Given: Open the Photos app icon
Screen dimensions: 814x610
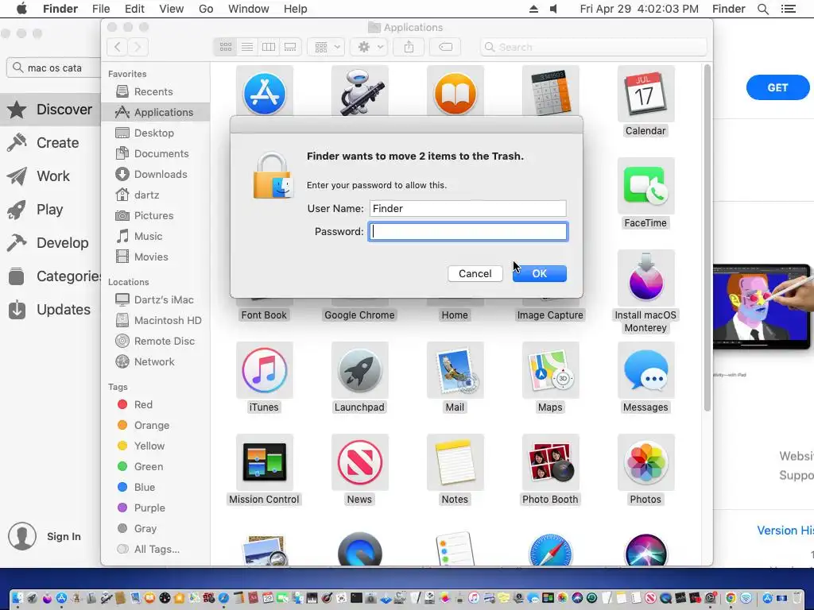Looking at the screenshot, I should pyautogui.click(x=645, y=462).
